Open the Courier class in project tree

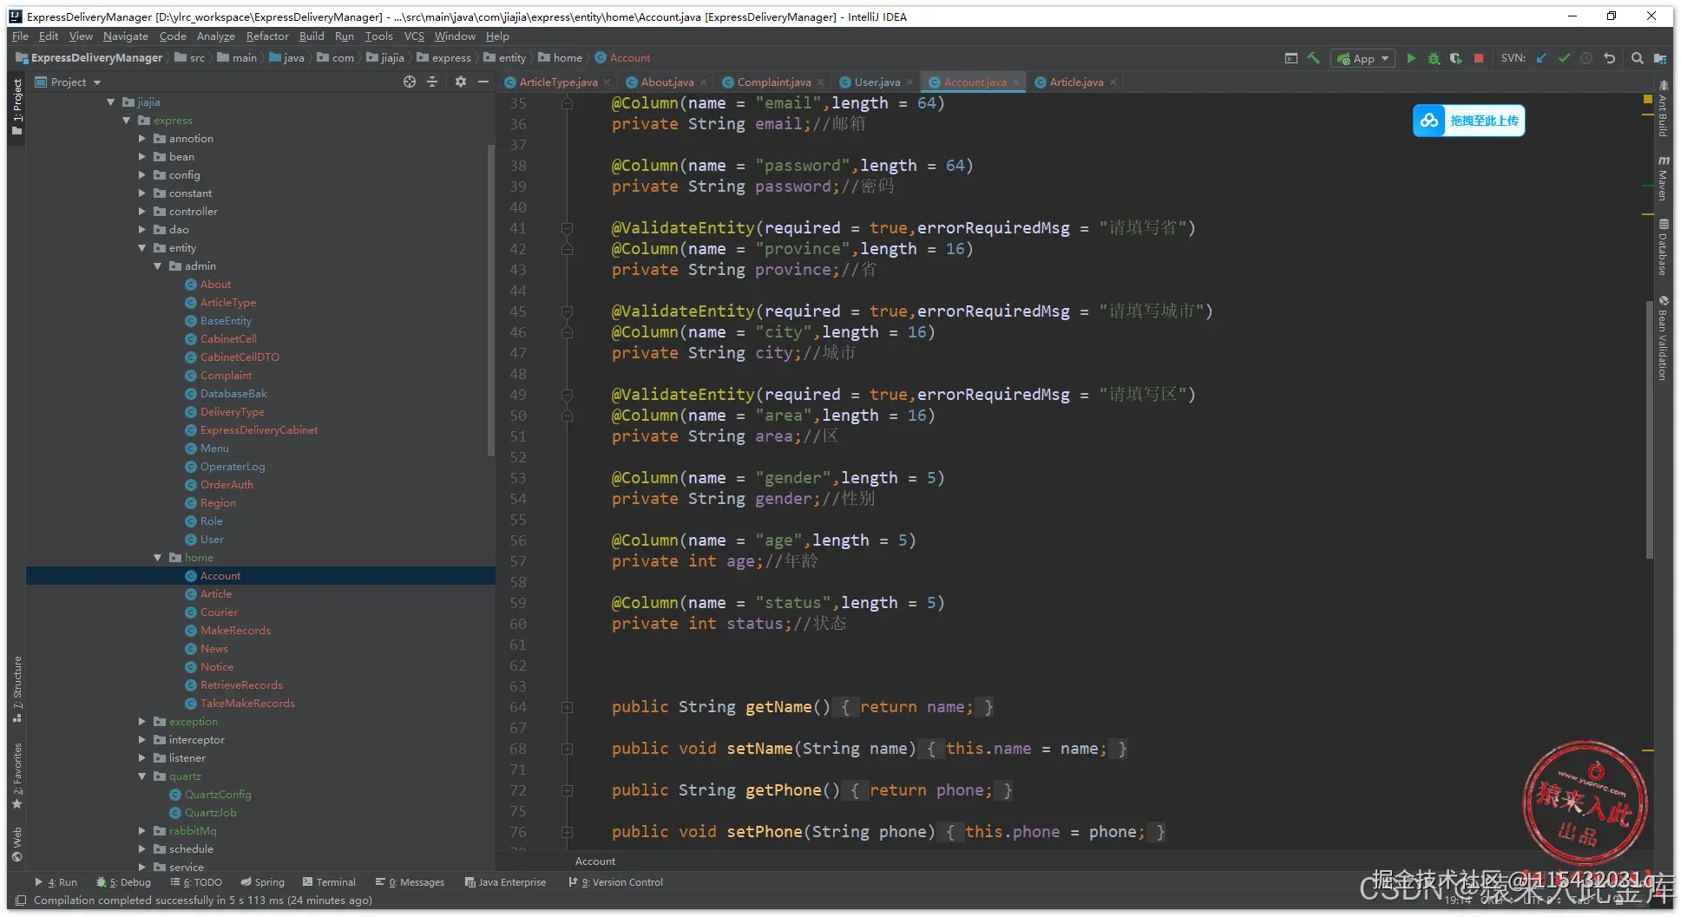(219, 612)
